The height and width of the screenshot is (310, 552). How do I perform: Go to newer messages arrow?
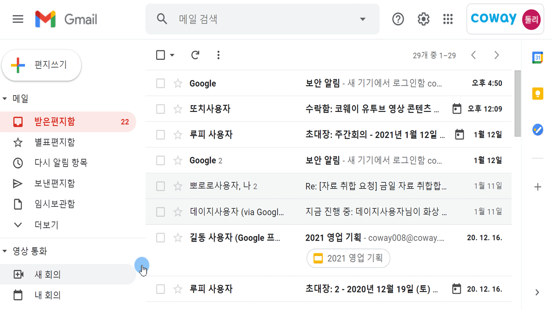tap(474, 55)
